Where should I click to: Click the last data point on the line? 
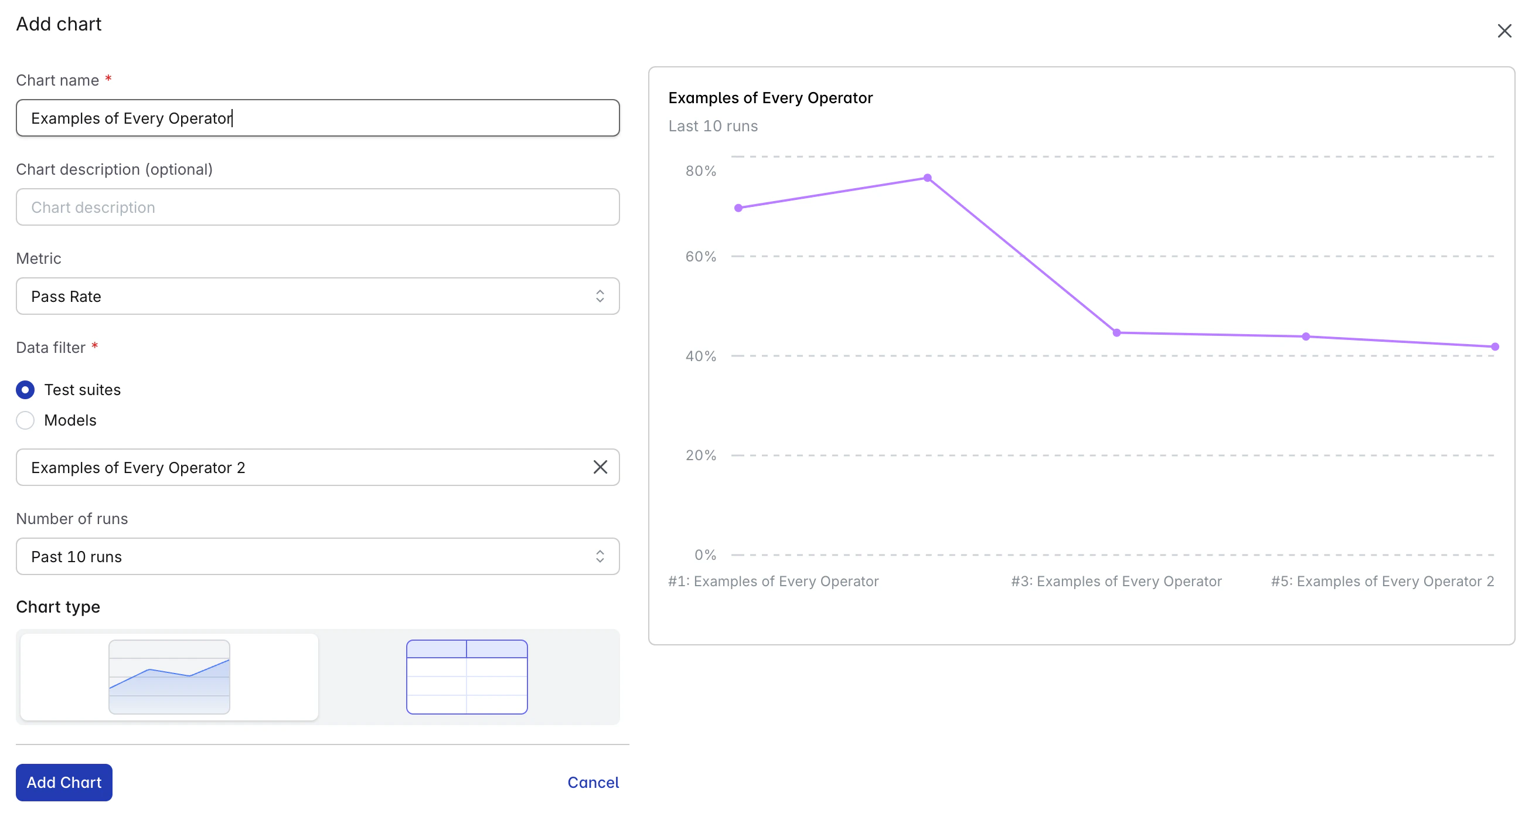[1494, 346]
